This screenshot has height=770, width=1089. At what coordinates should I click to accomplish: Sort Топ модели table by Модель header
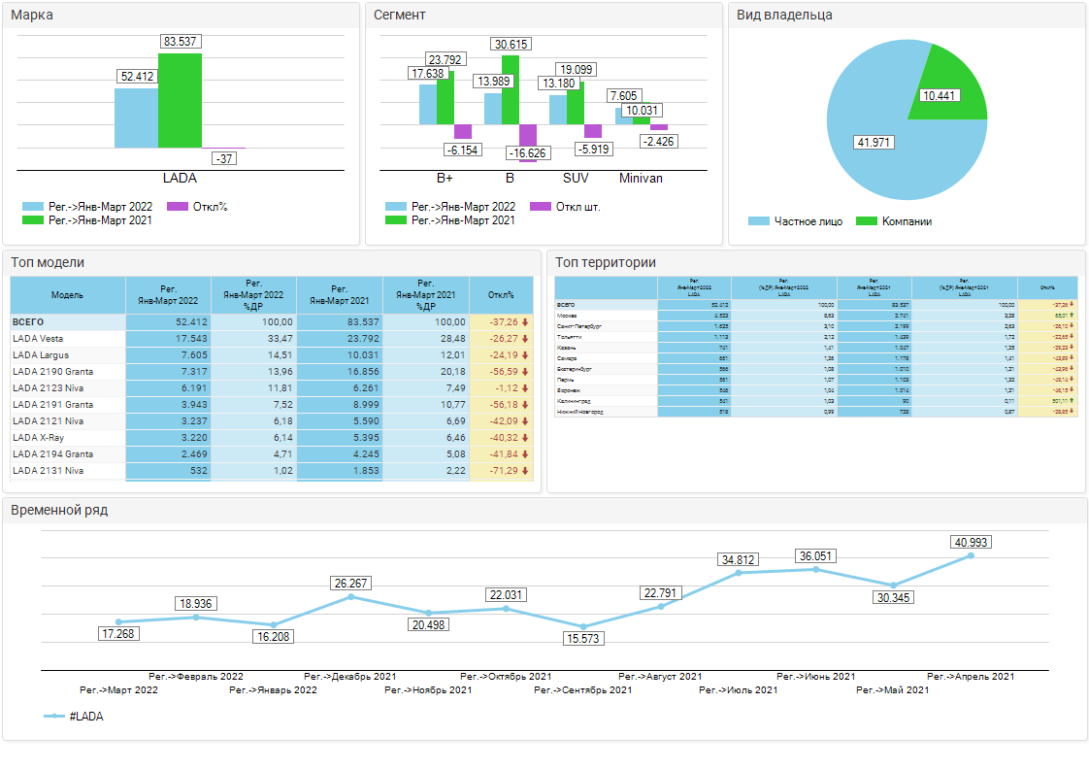pos(67,295)
